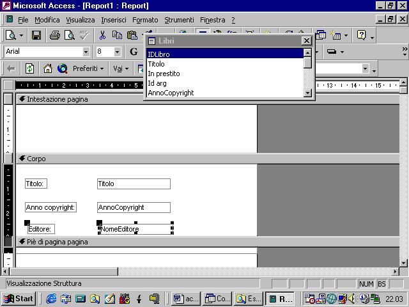Click the network globe tray icon
Screen dimensions: 409x307
[x=332, y=299]
